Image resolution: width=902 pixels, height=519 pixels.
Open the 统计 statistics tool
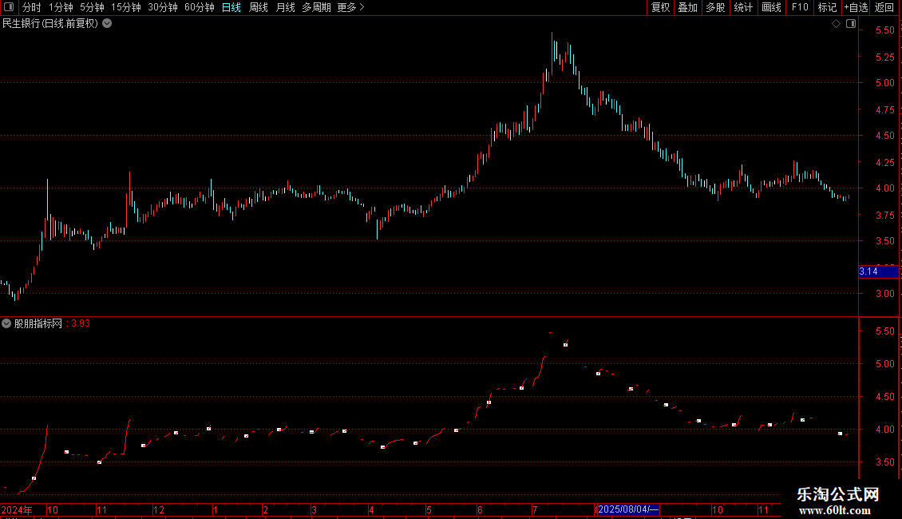(x=742, y=7)
